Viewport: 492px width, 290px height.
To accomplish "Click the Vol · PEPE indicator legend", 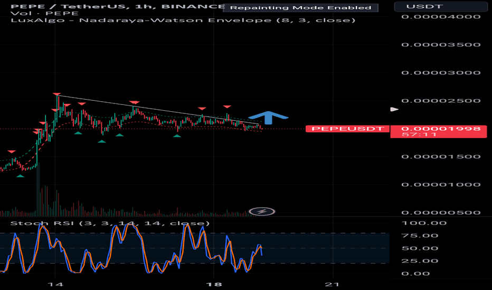I will point(44,13).
